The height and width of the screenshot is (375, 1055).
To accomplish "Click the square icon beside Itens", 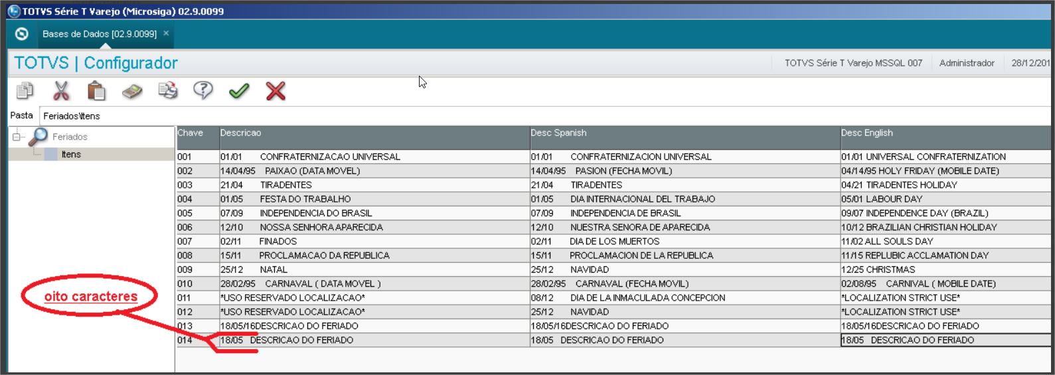I will [x=51, y=155].
